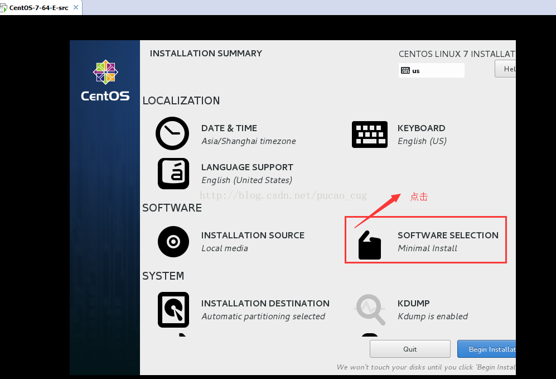Click the LOCALIZATION section heading
Image resolution: width=556 pixels, height=379 pixels.
click(181, 101)
